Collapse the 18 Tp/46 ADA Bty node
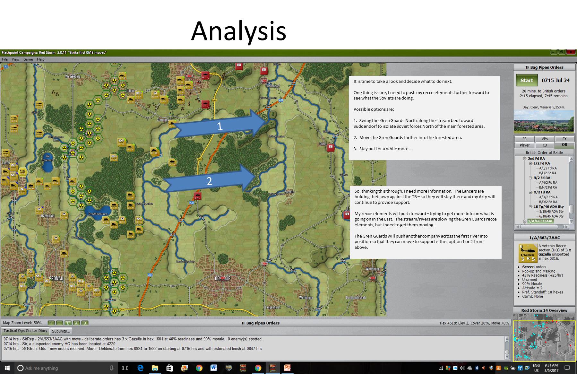This screenshot has height=374, width=577. [530, 207]
